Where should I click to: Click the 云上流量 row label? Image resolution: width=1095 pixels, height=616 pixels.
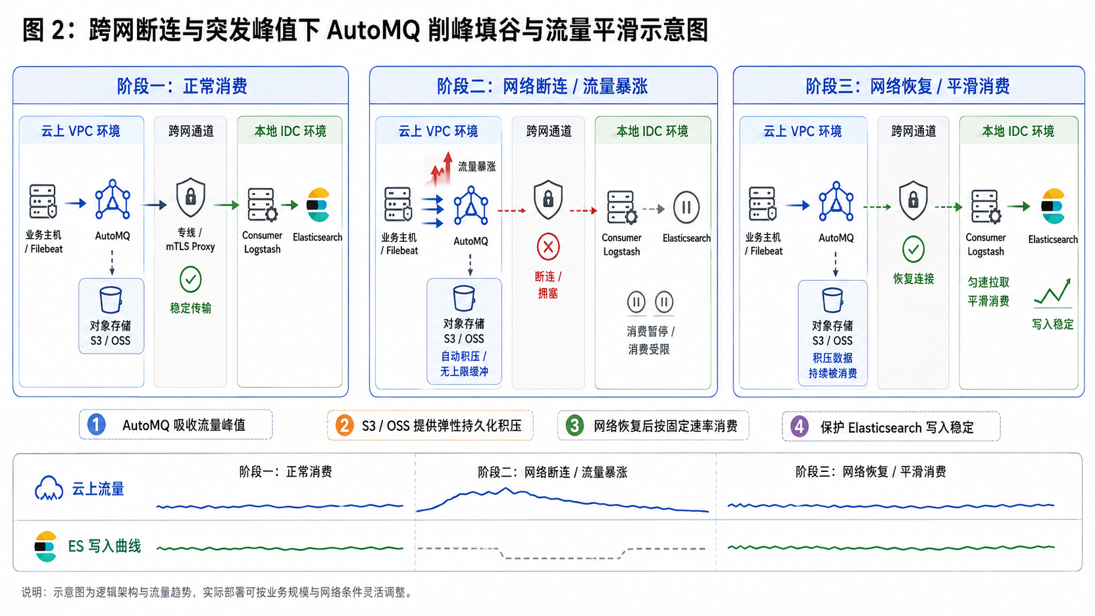pos(98,489)
